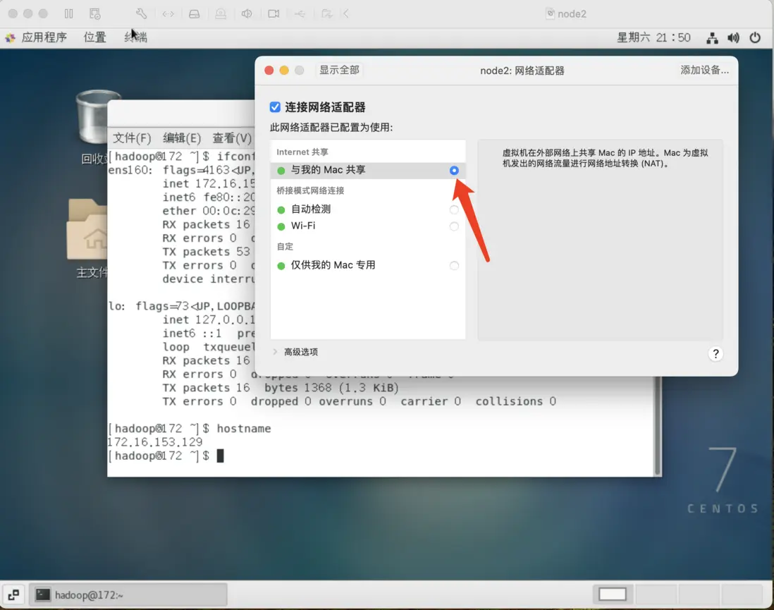Click the camera icon in the VM toolbar
This screenshot has width=774, height=610.
pos(274,14)
